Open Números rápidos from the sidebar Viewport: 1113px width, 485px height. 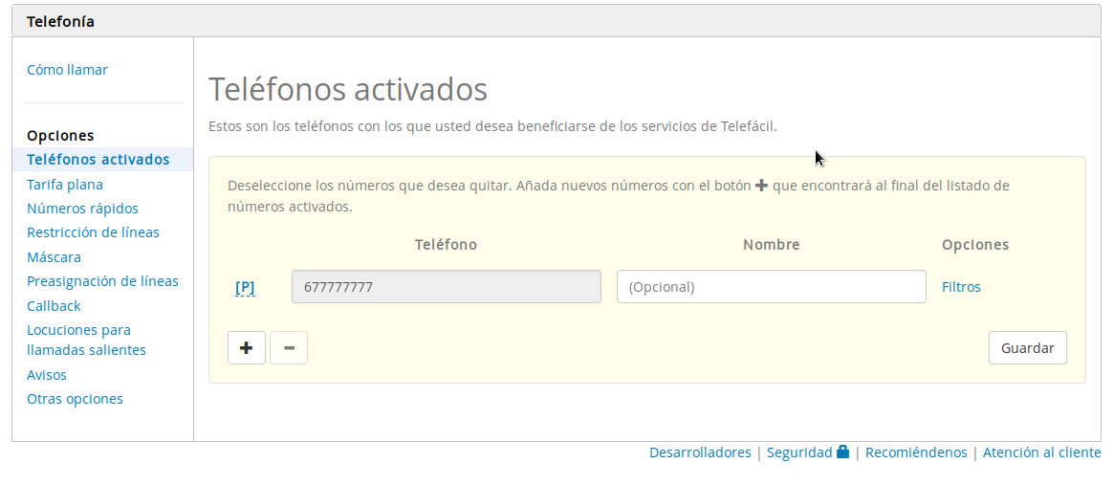[82, 209]
